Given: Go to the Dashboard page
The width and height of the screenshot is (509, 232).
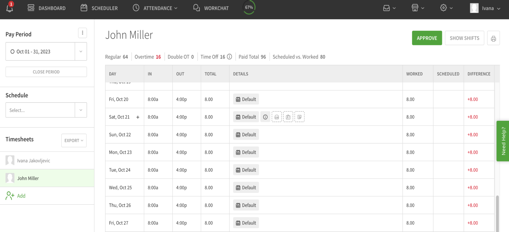Looking at the screenshot, I should click(46, 8).
